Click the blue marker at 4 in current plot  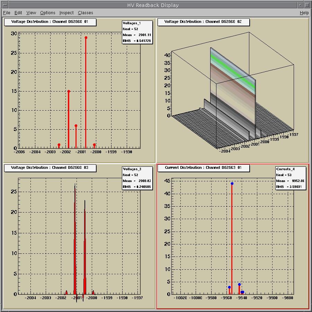click(239, 284)
